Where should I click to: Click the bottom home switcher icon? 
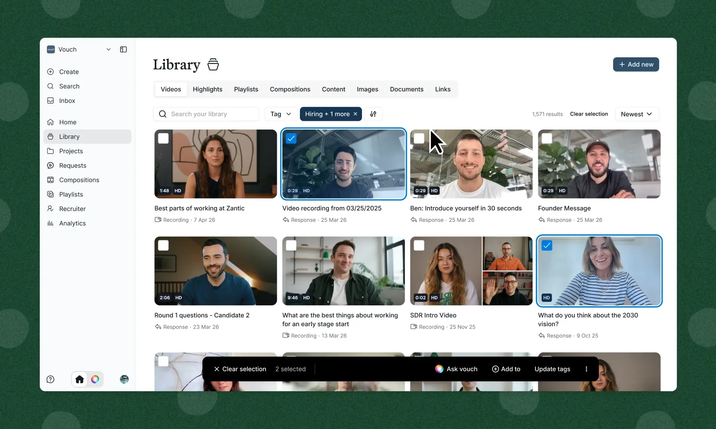click(x=80, y=379)
